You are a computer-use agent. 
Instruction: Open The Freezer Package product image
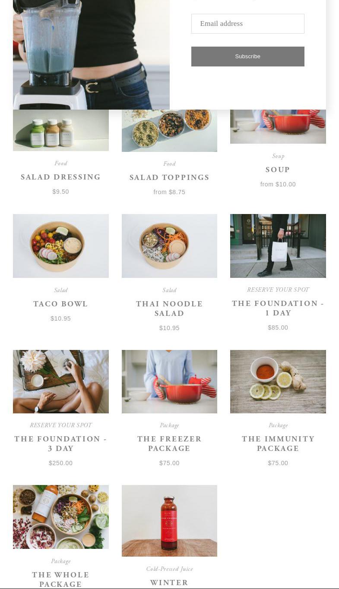tap(169, 381)
